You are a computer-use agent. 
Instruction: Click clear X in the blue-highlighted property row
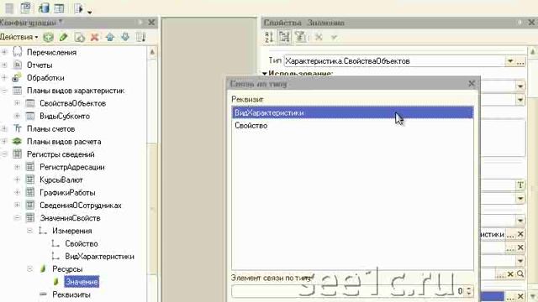(x=520, y=296)
